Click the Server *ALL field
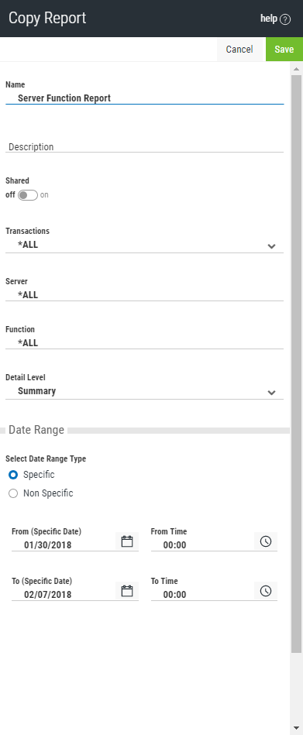Screen dimensions: 303x735 click(x=144, y=295)
